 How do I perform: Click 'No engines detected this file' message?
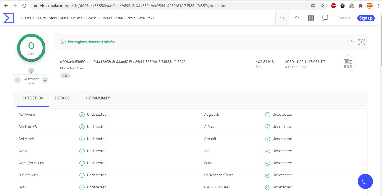pos(92,42)
